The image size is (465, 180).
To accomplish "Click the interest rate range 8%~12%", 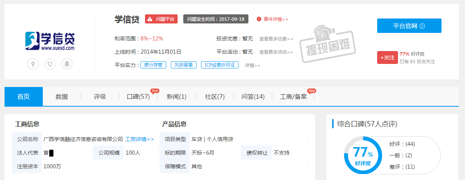I will tap(152, 39).
